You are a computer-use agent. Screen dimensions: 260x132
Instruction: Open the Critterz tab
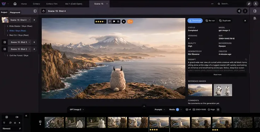click(36, 4)
